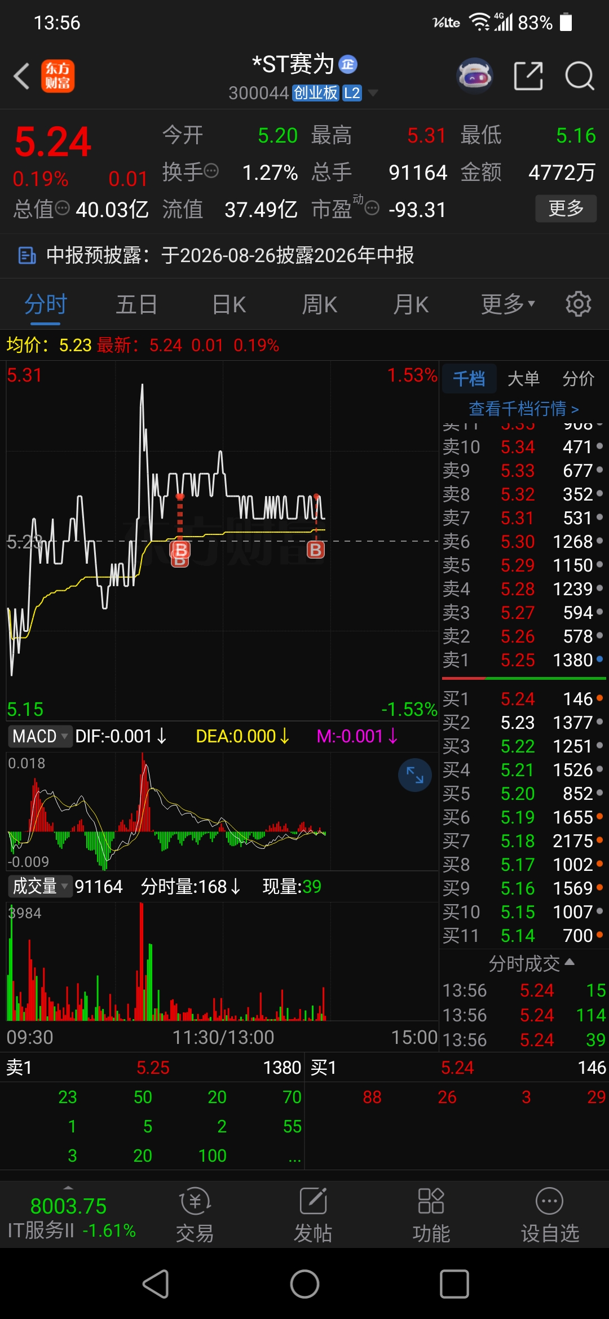Image resolution: width=609 pixels, height=1319 pixels.
Task: Select order book row 买7 5.18
Action: pos(523,841)
